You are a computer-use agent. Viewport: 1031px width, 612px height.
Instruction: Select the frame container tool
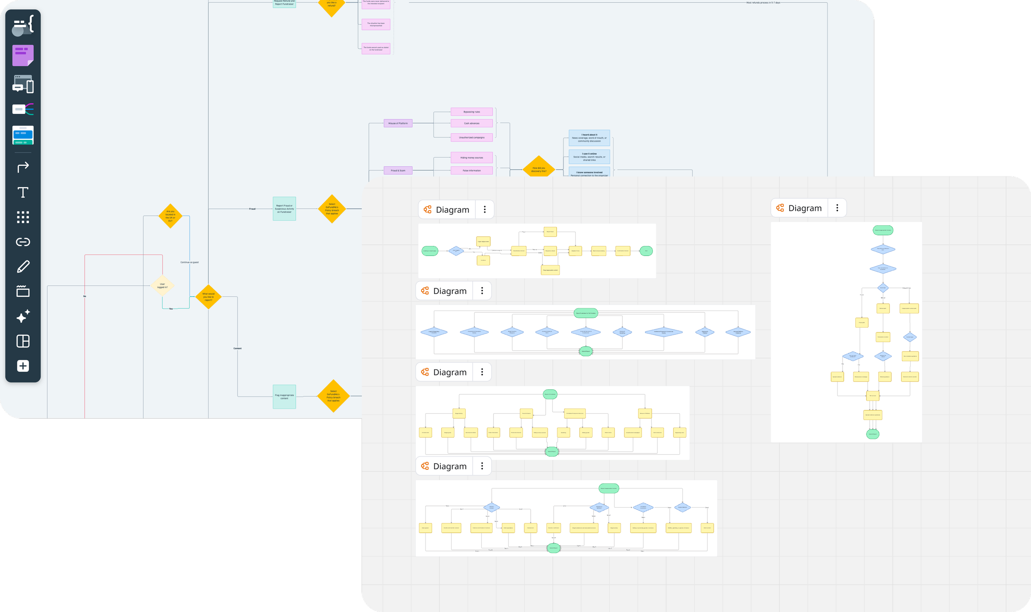(x=23, y=291)
